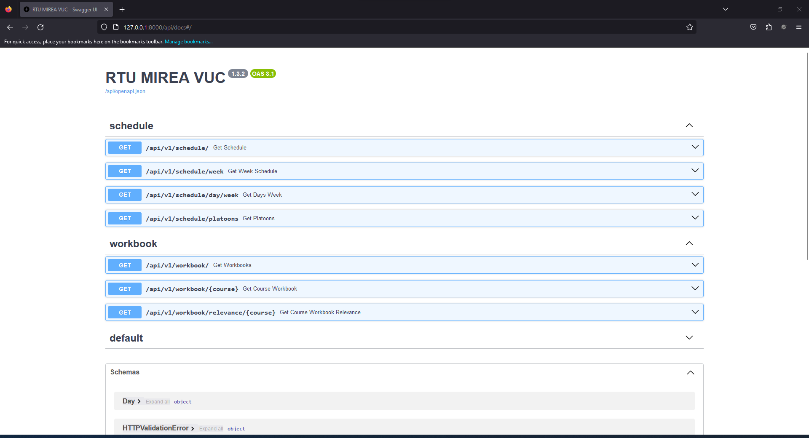Click GET badge for /api/v1/workbook/
Screen dimensions: 809x438
tap(125, 265)
